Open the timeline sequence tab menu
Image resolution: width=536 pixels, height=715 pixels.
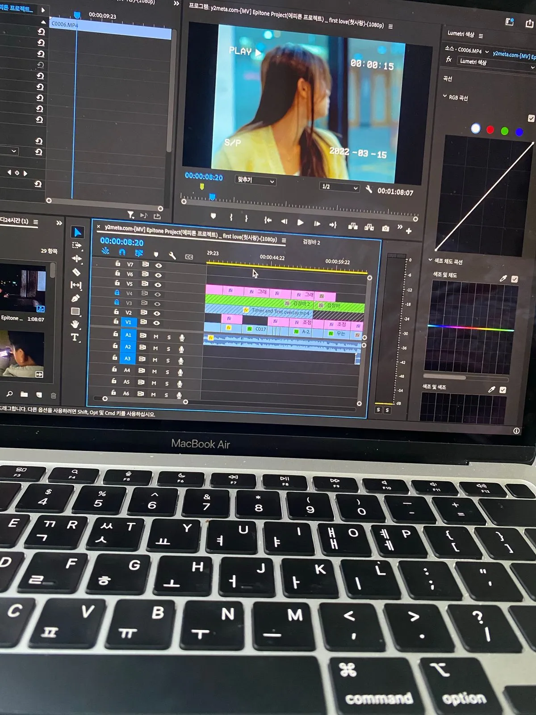click(284, 240)
